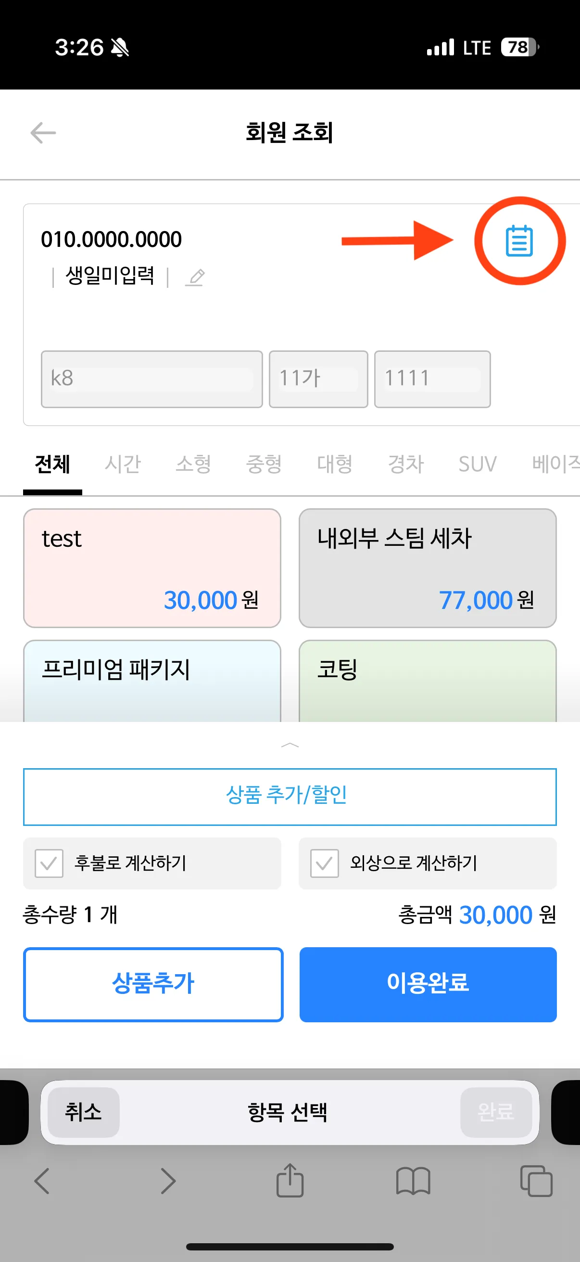Viewport: 580px width, 1262px height.
Task: Switch to the 시간 tab
Action: (x=122, y=464)
